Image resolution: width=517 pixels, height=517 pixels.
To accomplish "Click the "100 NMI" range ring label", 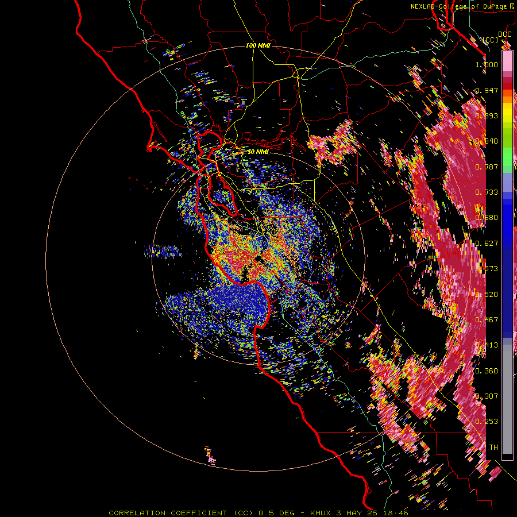I will click(258, 45).
